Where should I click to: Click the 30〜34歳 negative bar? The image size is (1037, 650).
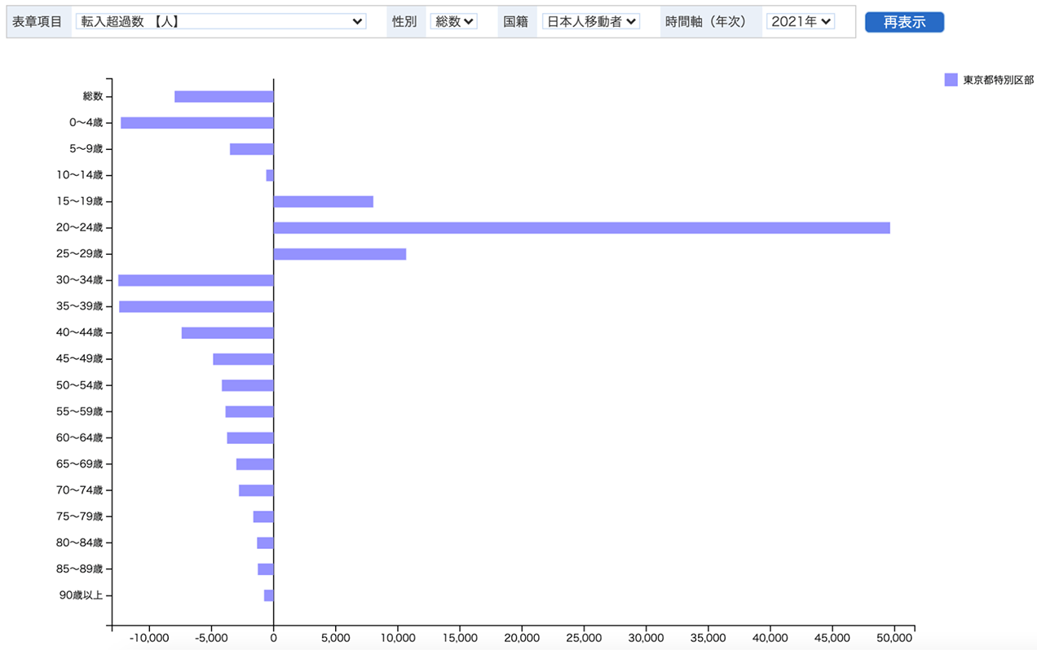point(196,279)
